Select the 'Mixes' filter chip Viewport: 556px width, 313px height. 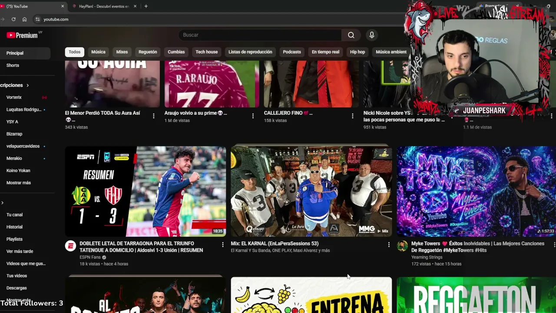pyautogui.click(x=122, y=52)
